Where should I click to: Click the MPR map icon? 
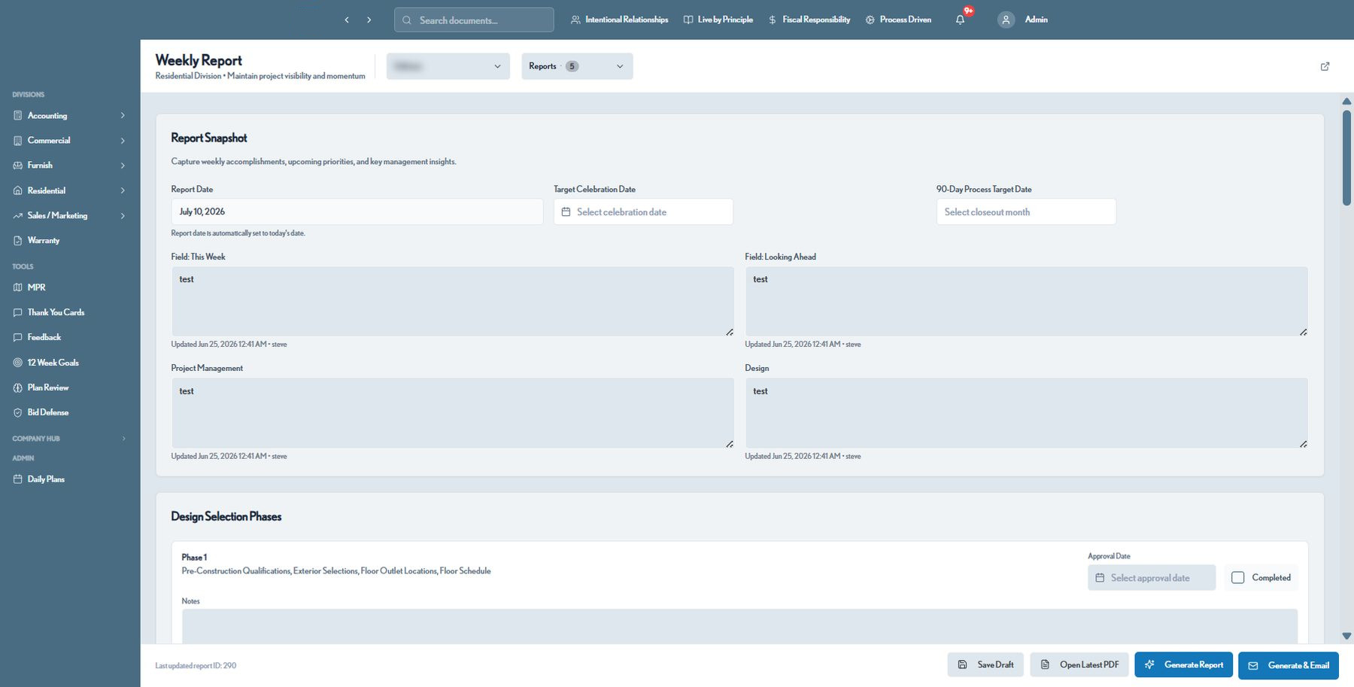(18, 287)
